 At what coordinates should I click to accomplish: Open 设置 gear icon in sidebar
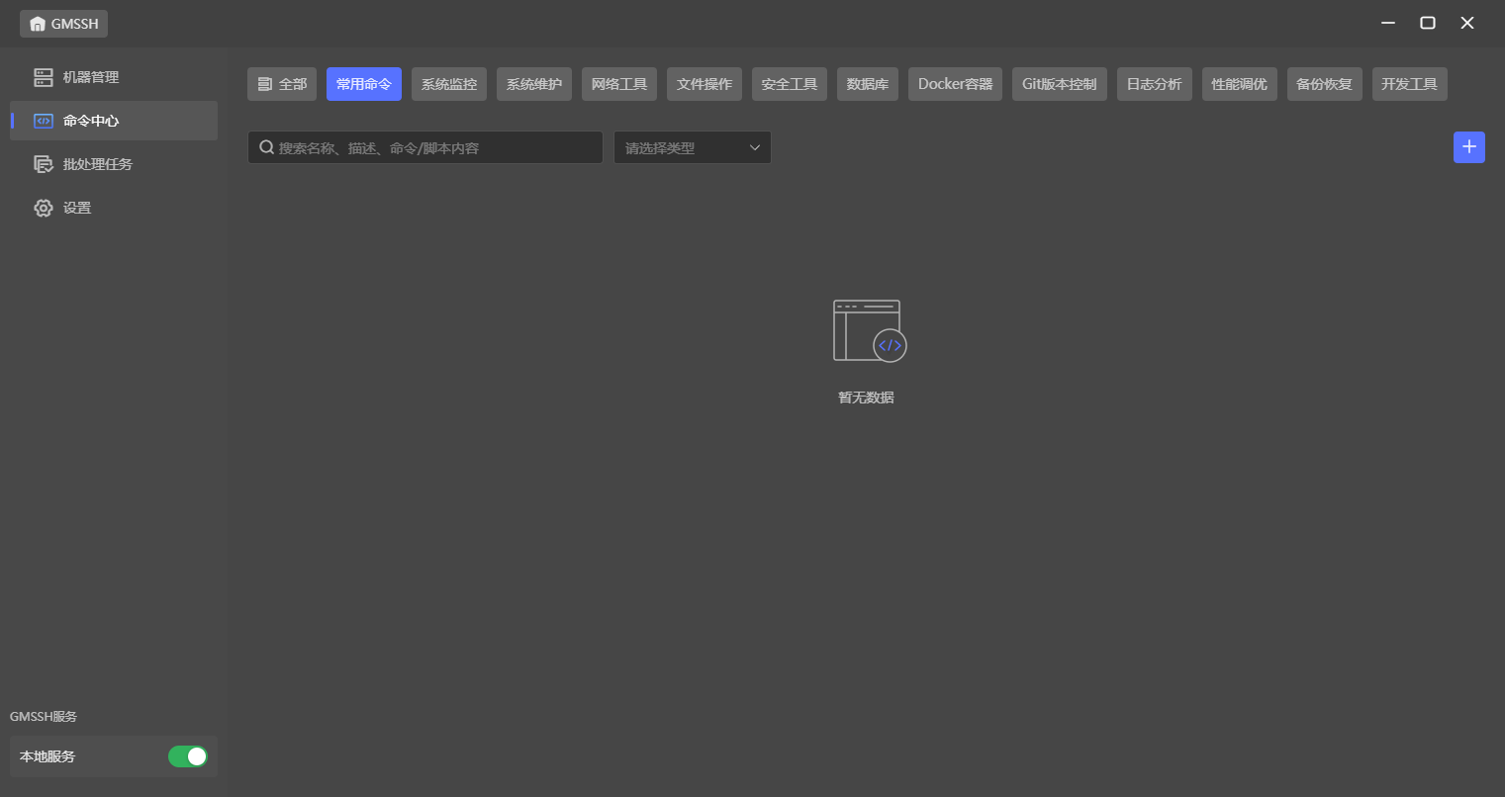(44, 208)
